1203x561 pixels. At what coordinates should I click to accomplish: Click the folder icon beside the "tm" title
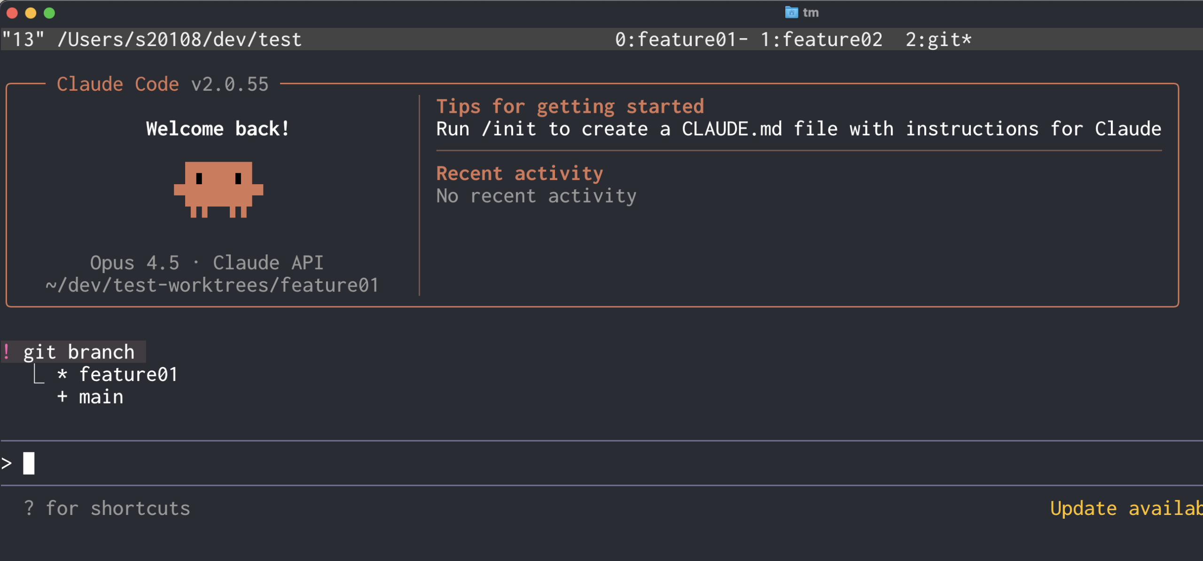click(792, 12)
